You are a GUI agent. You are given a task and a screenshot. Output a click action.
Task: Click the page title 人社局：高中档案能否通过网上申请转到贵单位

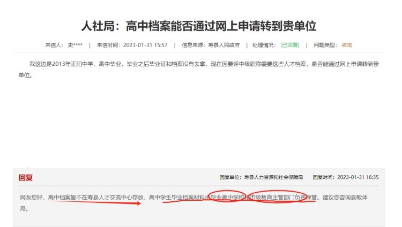click(x=199, y=26)
